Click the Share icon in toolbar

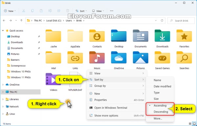[59, 11]
